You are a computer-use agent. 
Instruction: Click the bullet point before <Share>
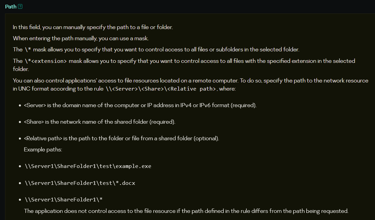click(20, 122)
